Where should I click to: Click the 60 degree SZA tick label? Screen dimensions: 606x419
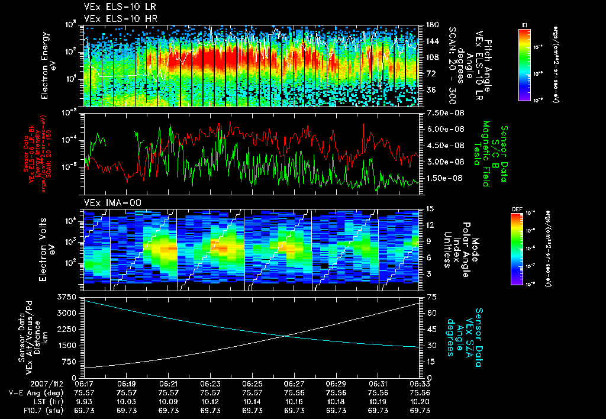tap(431, 313)
